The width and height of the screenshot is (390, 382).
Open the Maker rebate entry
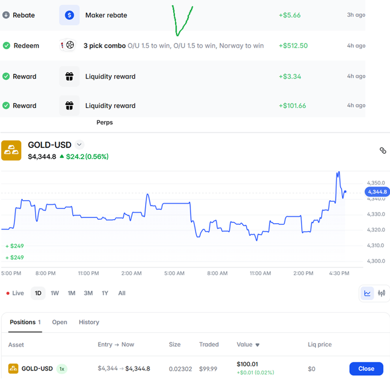pyautogui.click(x=182, y=15)
